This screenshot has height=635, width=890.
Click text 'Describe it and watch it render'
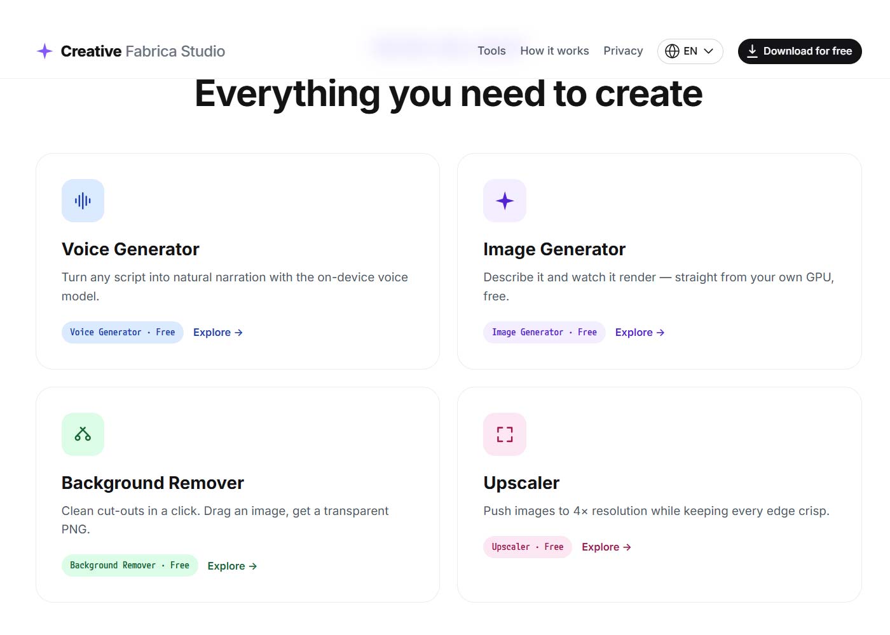pos(570,277)
